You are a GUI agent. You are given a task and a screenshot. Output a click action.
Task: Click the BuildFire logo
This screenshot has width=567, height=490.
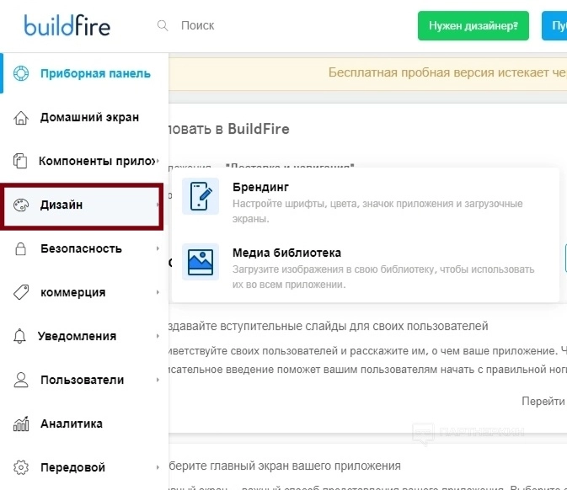point(67,25)
